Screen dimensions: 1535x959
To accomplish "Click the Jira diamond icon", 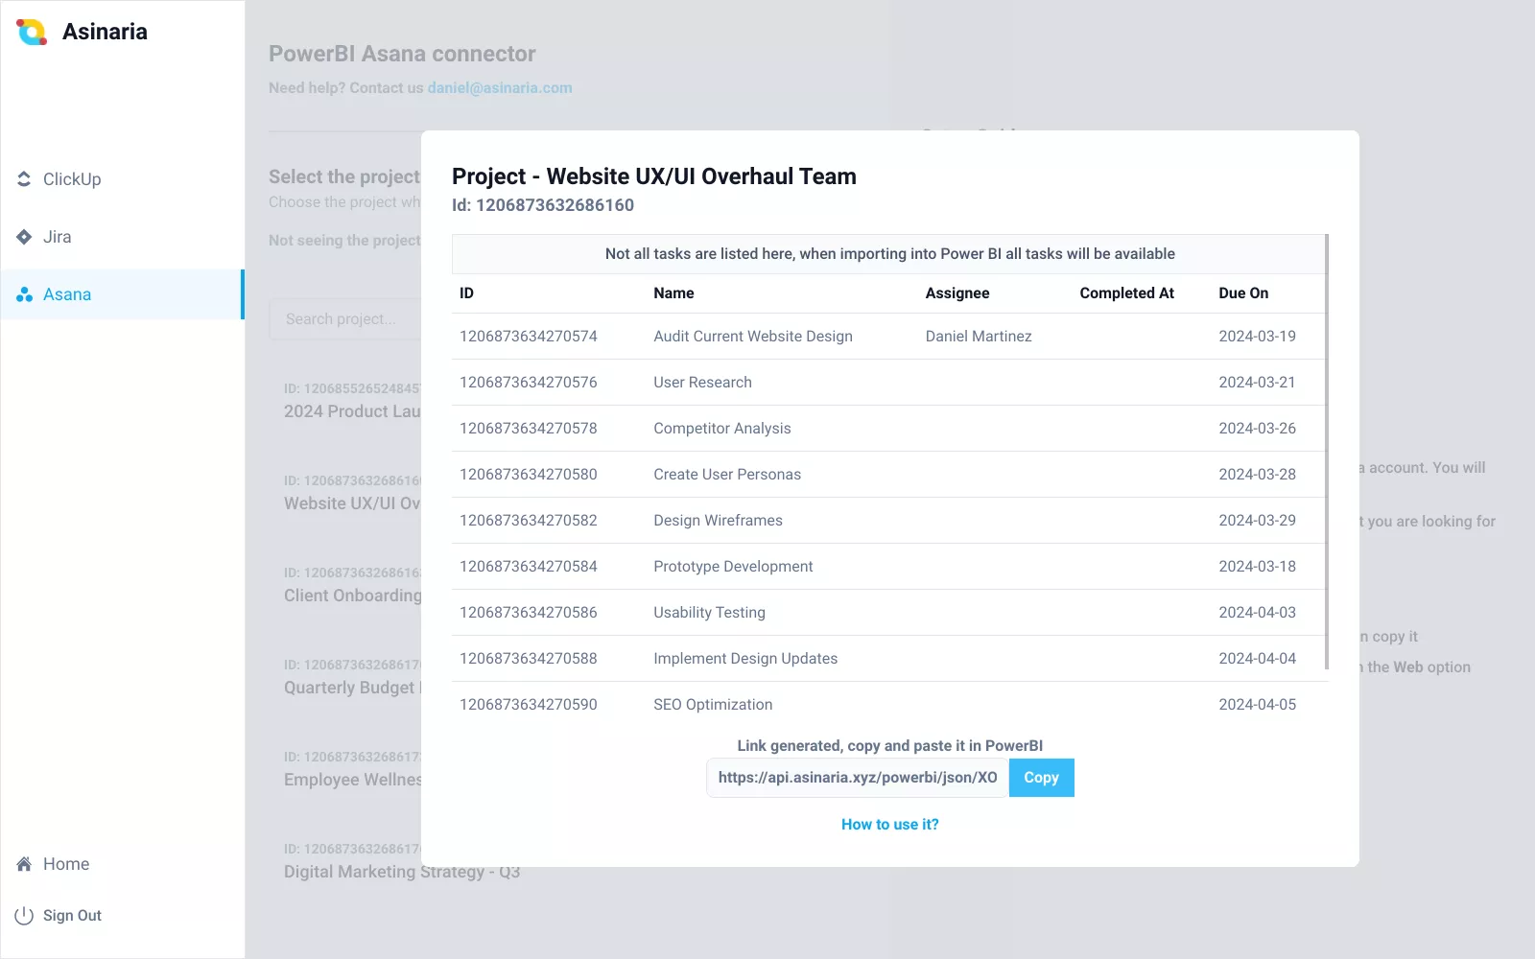I will 24,237.
